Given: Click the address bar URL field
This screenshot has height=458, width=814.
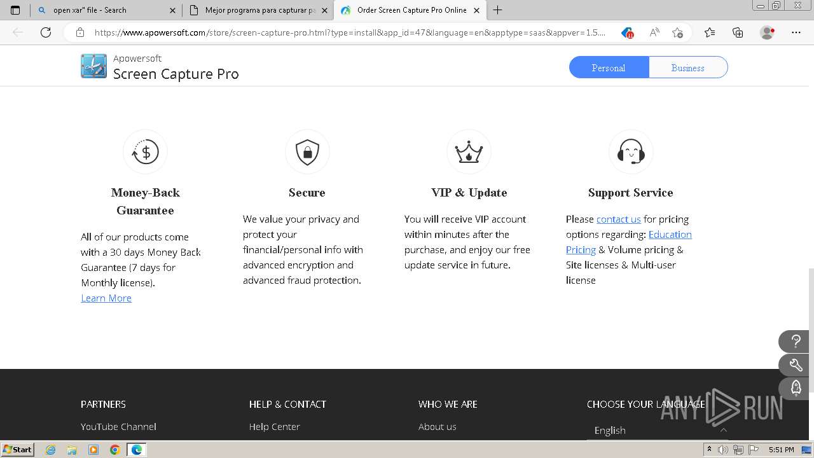Looking at the screenshot, I should point(350,32).
